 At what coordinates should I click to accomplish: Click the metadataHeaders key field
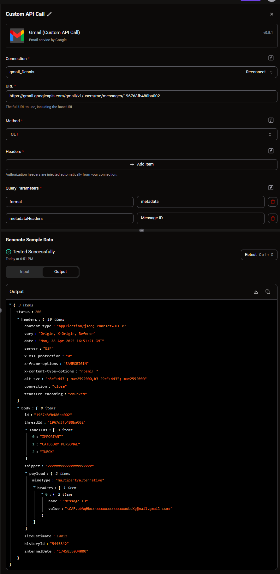pyautogui.click(x=69, y=218)
